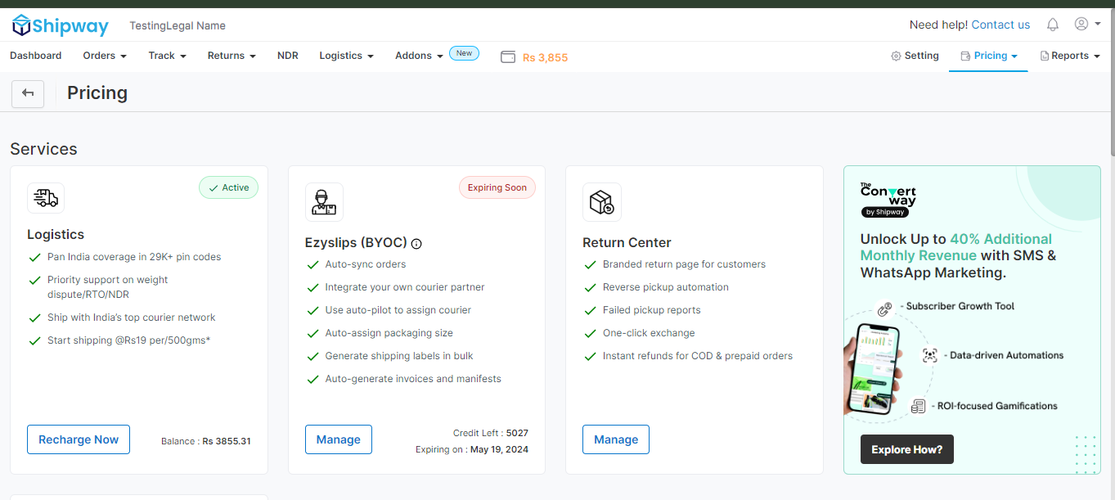Click 'One-click exchange' feature text
The height and width of the screenshot is (500, 1115).
point(649,333)
